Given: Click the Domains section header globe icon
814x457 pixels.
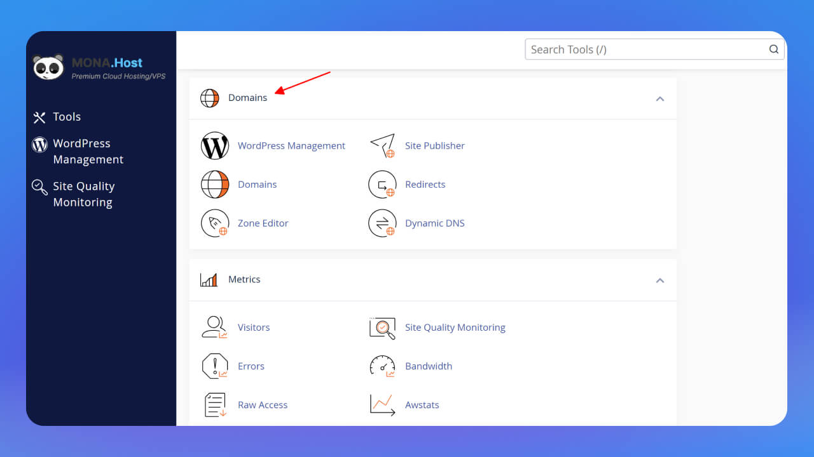Looking at the screenshot, I should (209, 98).
